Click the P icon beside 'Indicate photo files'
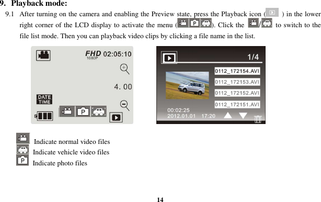The width and height of the screenshot is (321, 202). click(x=22, y=160)
